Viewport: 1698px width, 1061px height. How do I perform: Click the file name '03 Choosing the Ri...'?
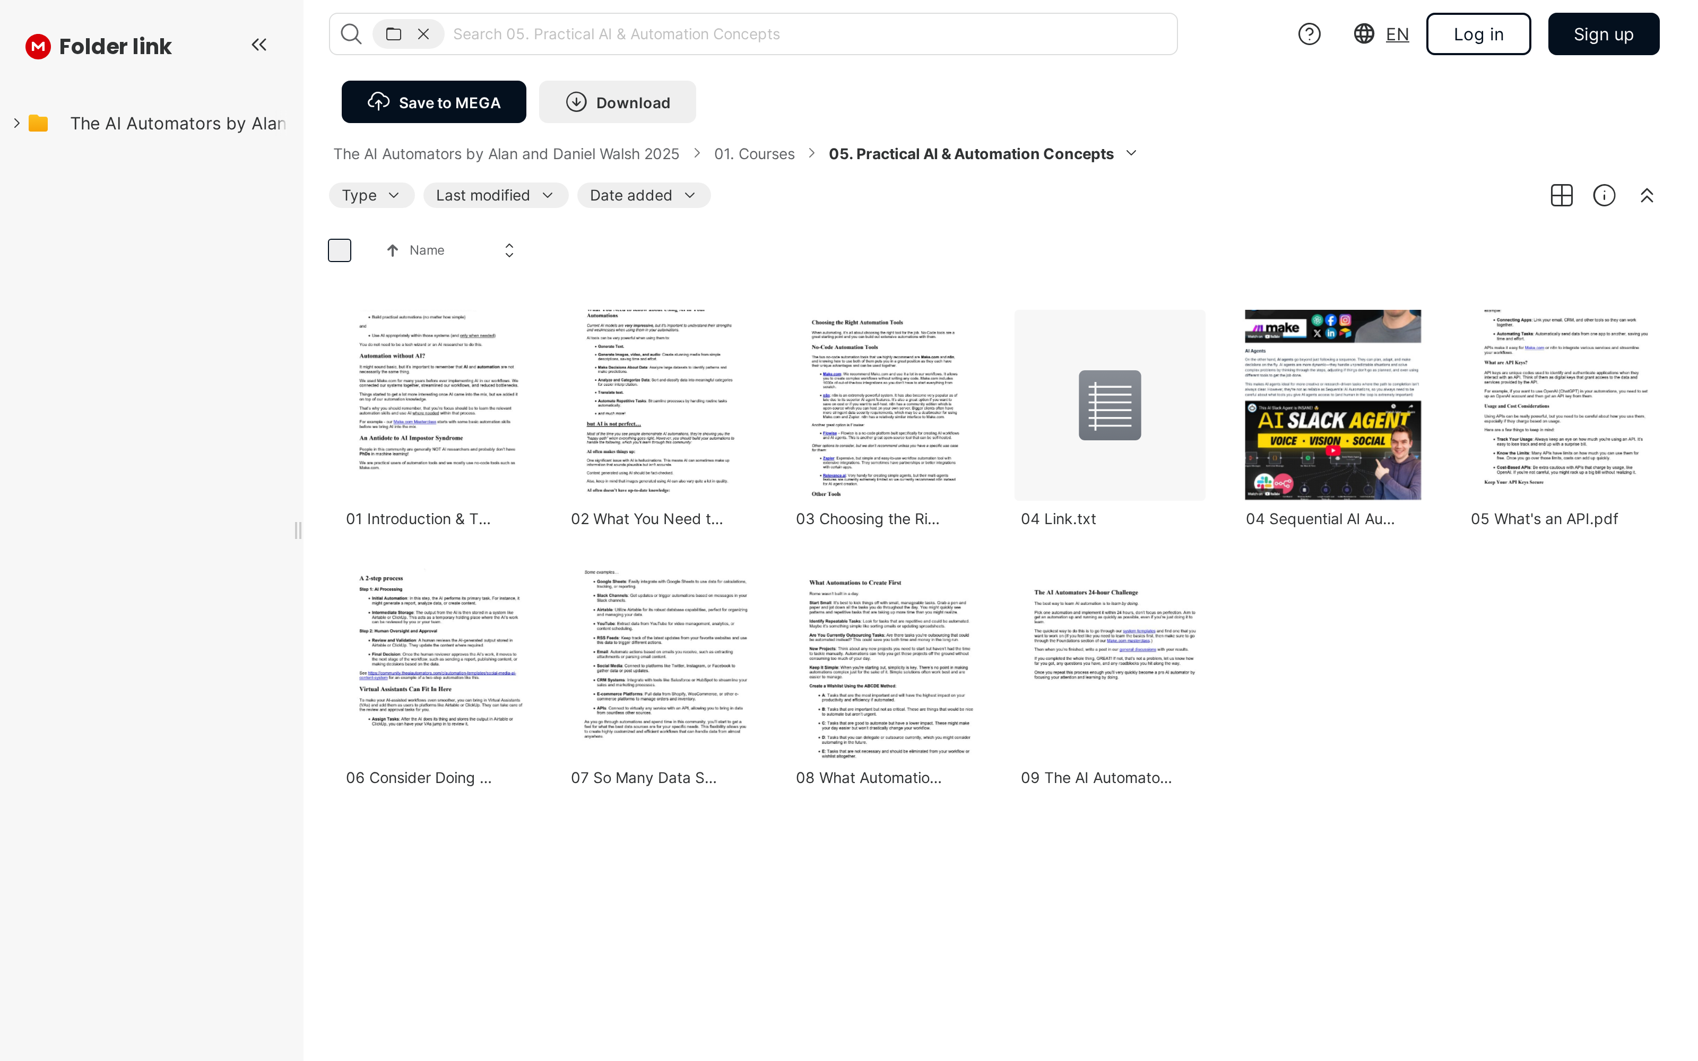point(867,519)
